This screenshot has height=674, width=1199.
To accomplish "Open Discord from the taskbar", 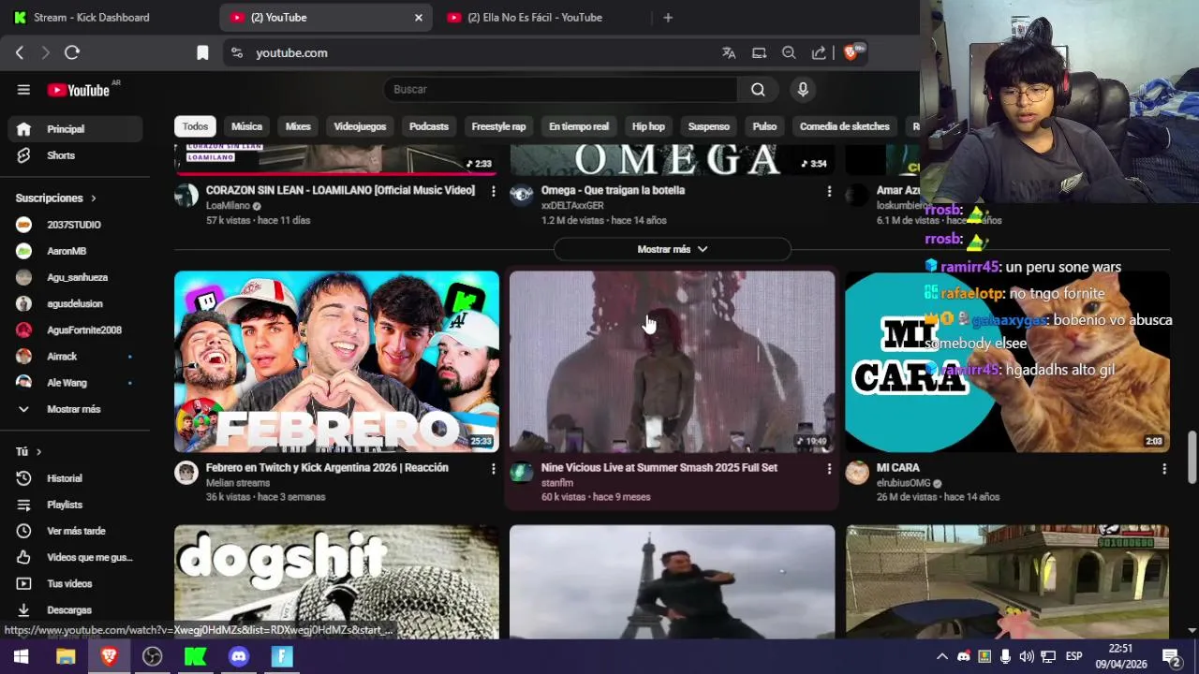I will [239, 657].
